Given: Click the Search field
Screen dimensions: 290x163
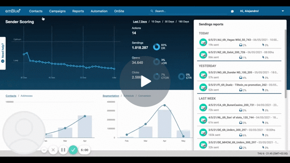Looking at the screenshot, I should [188, 11].
